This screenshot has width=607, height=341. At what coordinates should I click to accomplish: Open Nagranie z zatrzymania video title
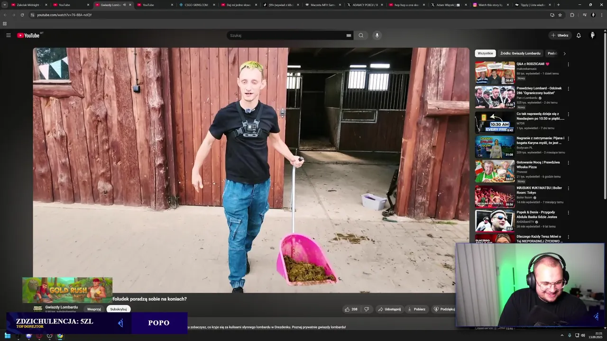pyautogui.click(x=539, y=140)
